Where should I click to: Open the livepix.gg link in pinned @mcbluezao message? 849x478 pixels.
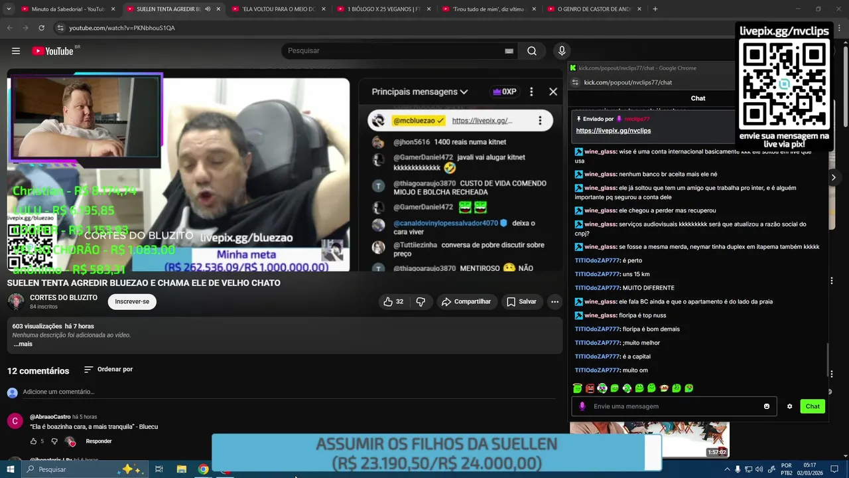(x=482, y=121)
